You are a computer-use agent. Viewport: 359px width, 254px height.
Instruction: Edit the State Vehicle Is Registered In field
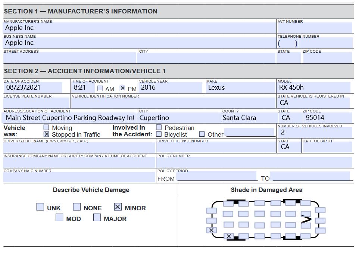click(313, 103)
